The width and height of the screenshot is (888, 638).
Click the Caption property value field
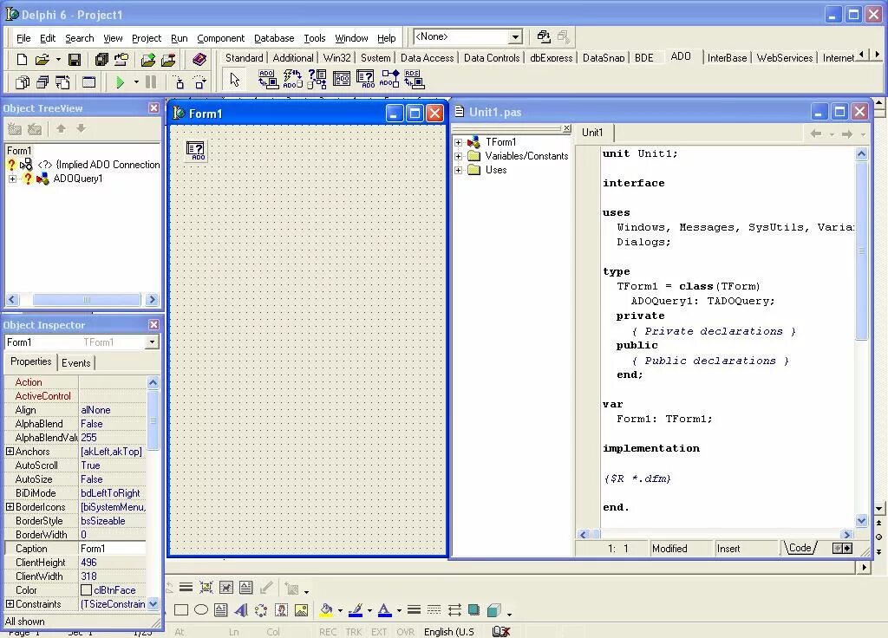point(112,549)
